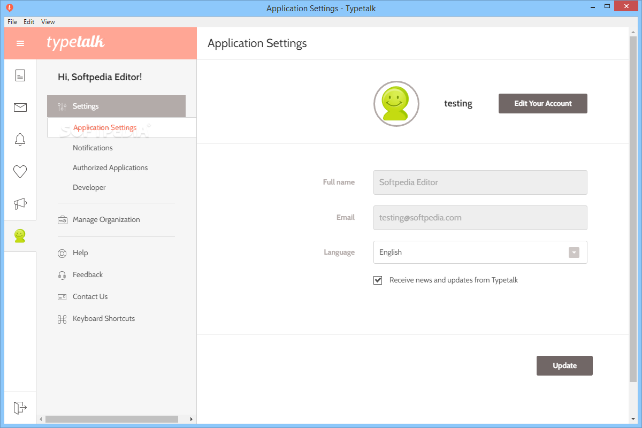Screen dimensions: 642x428
Task: Click the sidebar scrollbar right arrow
Action: click(193, 419)
